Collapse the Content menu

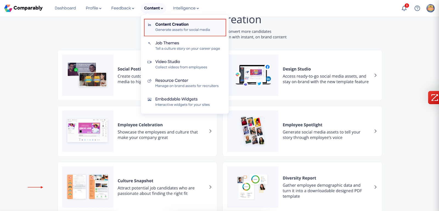(x=154, y=8)
